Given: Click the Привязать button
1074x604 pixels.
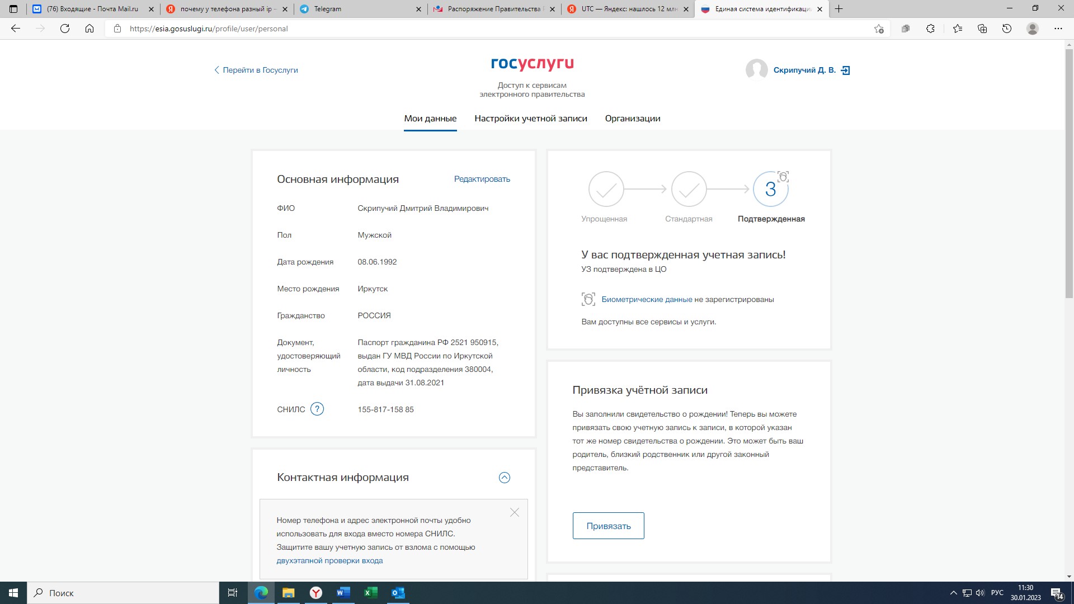Looking at the screenshot, I should (x=608, y=526).
